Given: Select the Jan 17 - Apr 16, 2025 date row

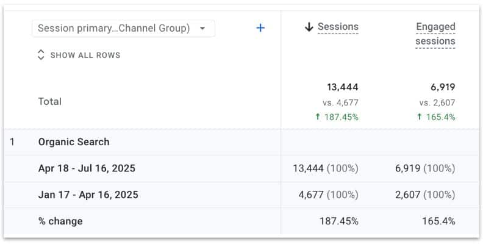Looking at the screenshot, I should 88,195.
